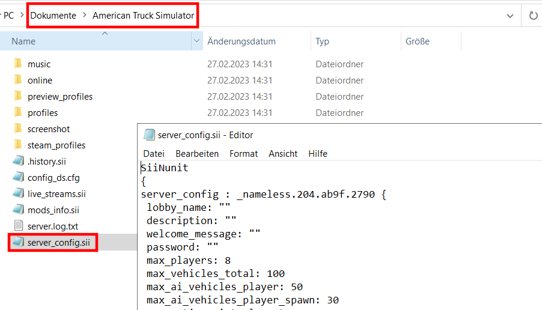Select the mods_info.sii file icon
542x310 pixels.
tap(18, 210)
